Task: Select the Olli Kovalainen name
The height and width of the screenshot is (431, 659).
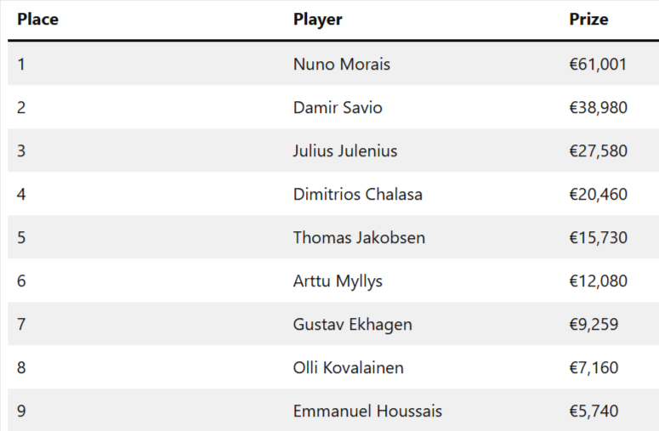Action: pyautogui.click(x=348, y=367)
